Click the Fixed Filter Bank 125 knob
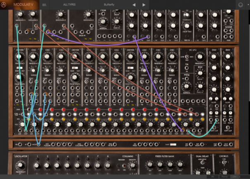The image size is (250, 179). [150, 165]
